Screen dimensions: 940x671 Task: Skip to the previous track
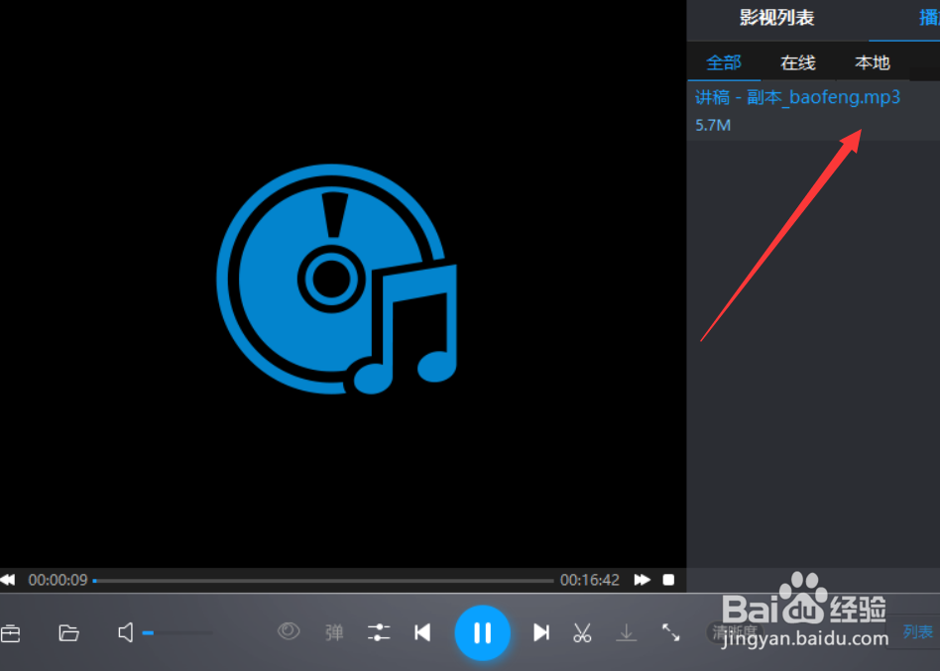click(422, 632)
